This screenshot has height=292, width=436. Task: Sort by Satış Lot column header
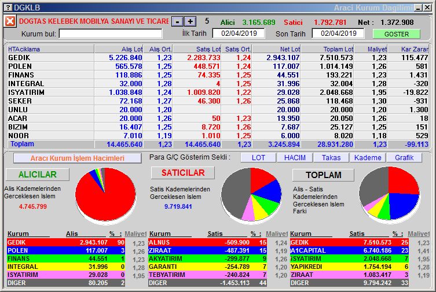197,49
